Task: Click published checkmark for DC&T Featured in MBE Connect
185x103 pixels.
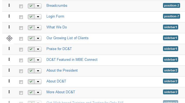Action: pyautogui.click(x=31, y=60)
